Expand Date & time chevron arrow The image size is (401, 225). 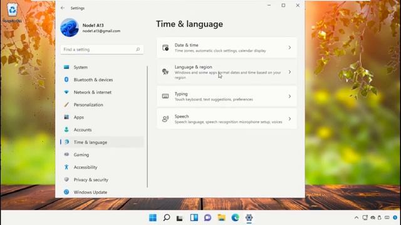[289, 47]
